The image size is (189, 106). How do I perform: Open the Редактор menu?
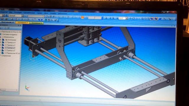pyautogui.click(x=4, y=12)
